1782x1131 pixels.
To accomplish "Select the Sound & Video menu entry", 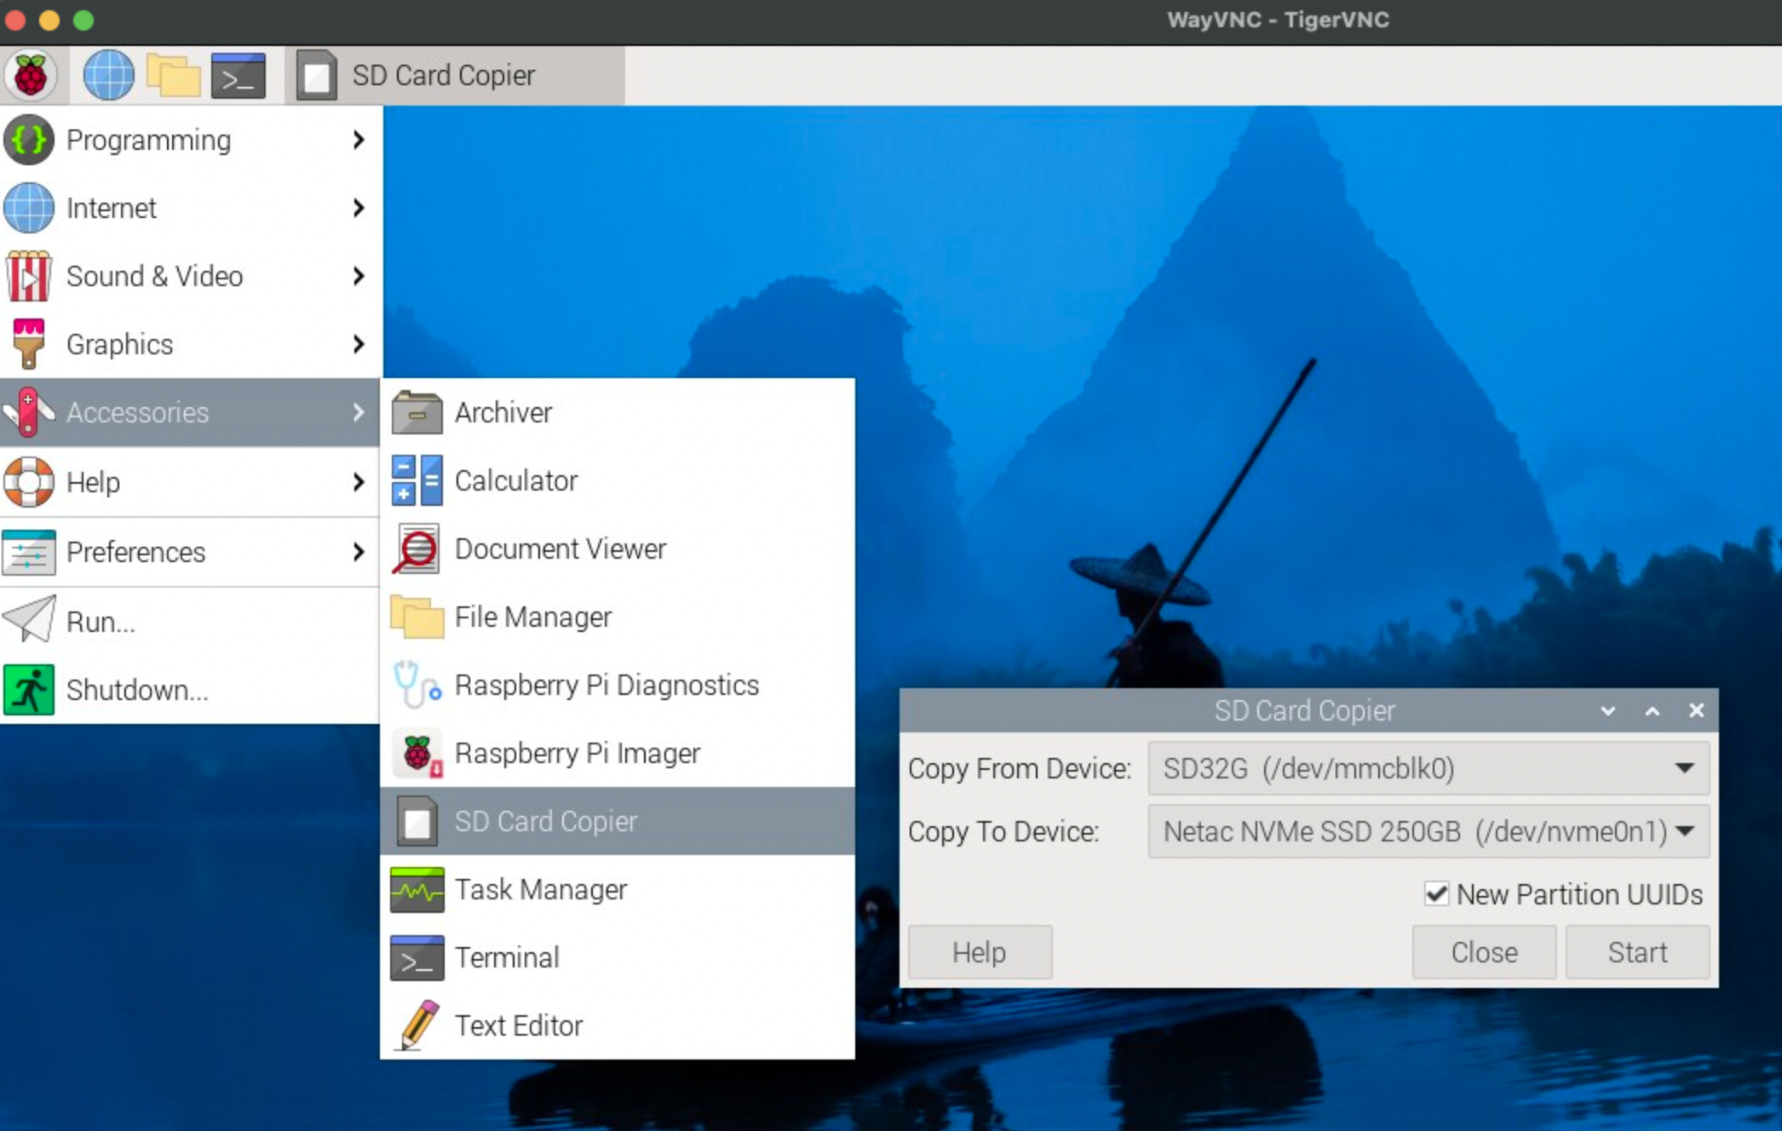I will tap(190, 276).
